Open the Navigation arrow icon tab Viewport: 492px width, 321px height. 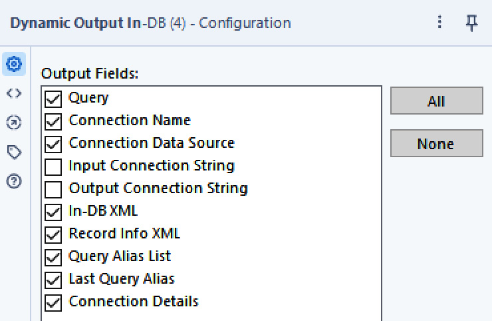[14, 123]
